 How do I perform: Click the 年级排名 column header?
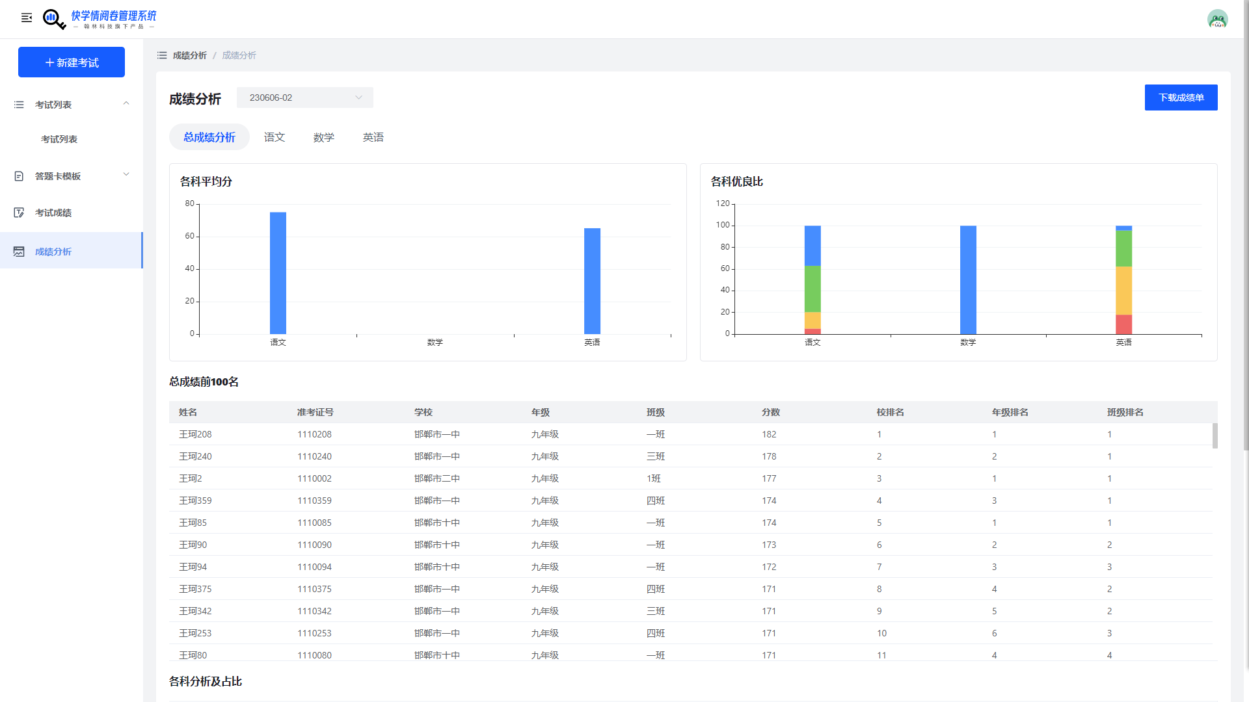coord(1010,412)
